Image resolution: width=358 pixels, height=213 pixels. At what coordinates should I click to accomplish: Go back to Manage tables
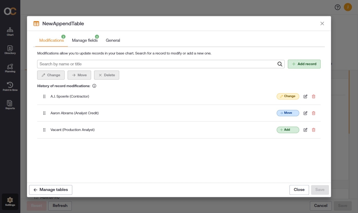click(x=51, y=190)
